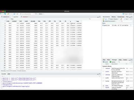
Task: Save workspace icon in Environment pane
Action: pyautogui.click(x=106, y=19)
